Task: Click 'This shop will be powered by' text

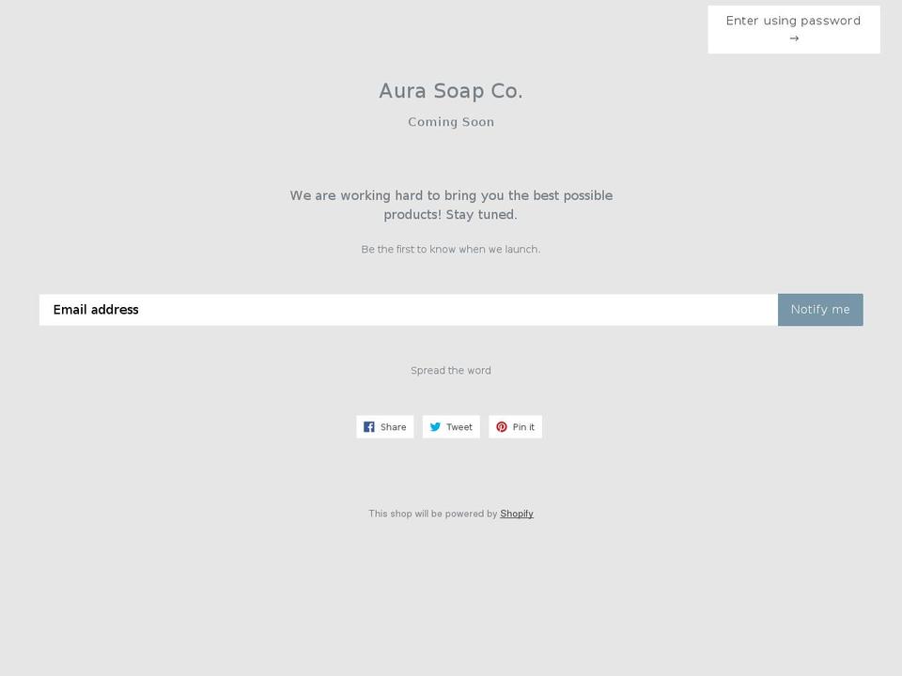Action: coord(432,514)
